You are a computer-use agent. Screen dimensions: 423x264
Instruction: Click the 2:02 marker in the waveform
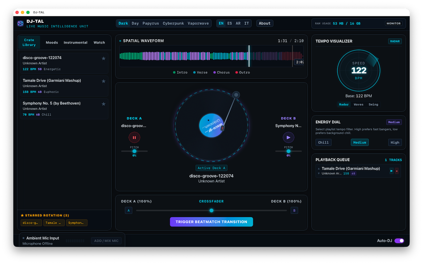coord(299,62)
